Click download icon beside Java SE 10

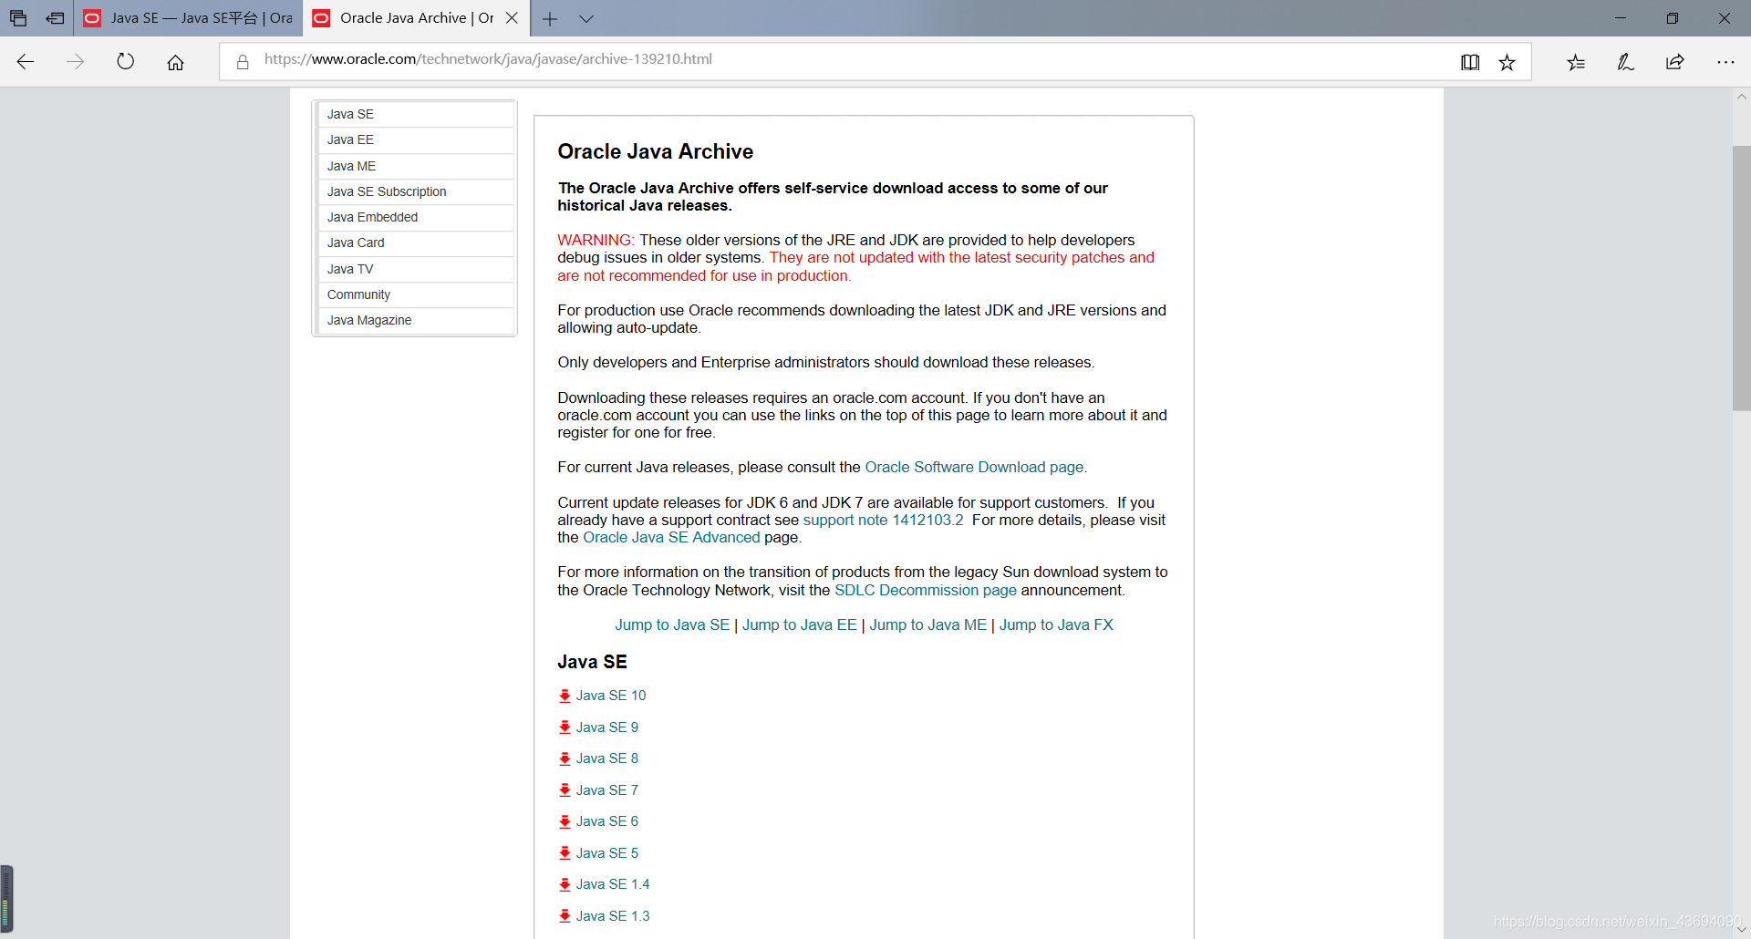coord(565,696)
